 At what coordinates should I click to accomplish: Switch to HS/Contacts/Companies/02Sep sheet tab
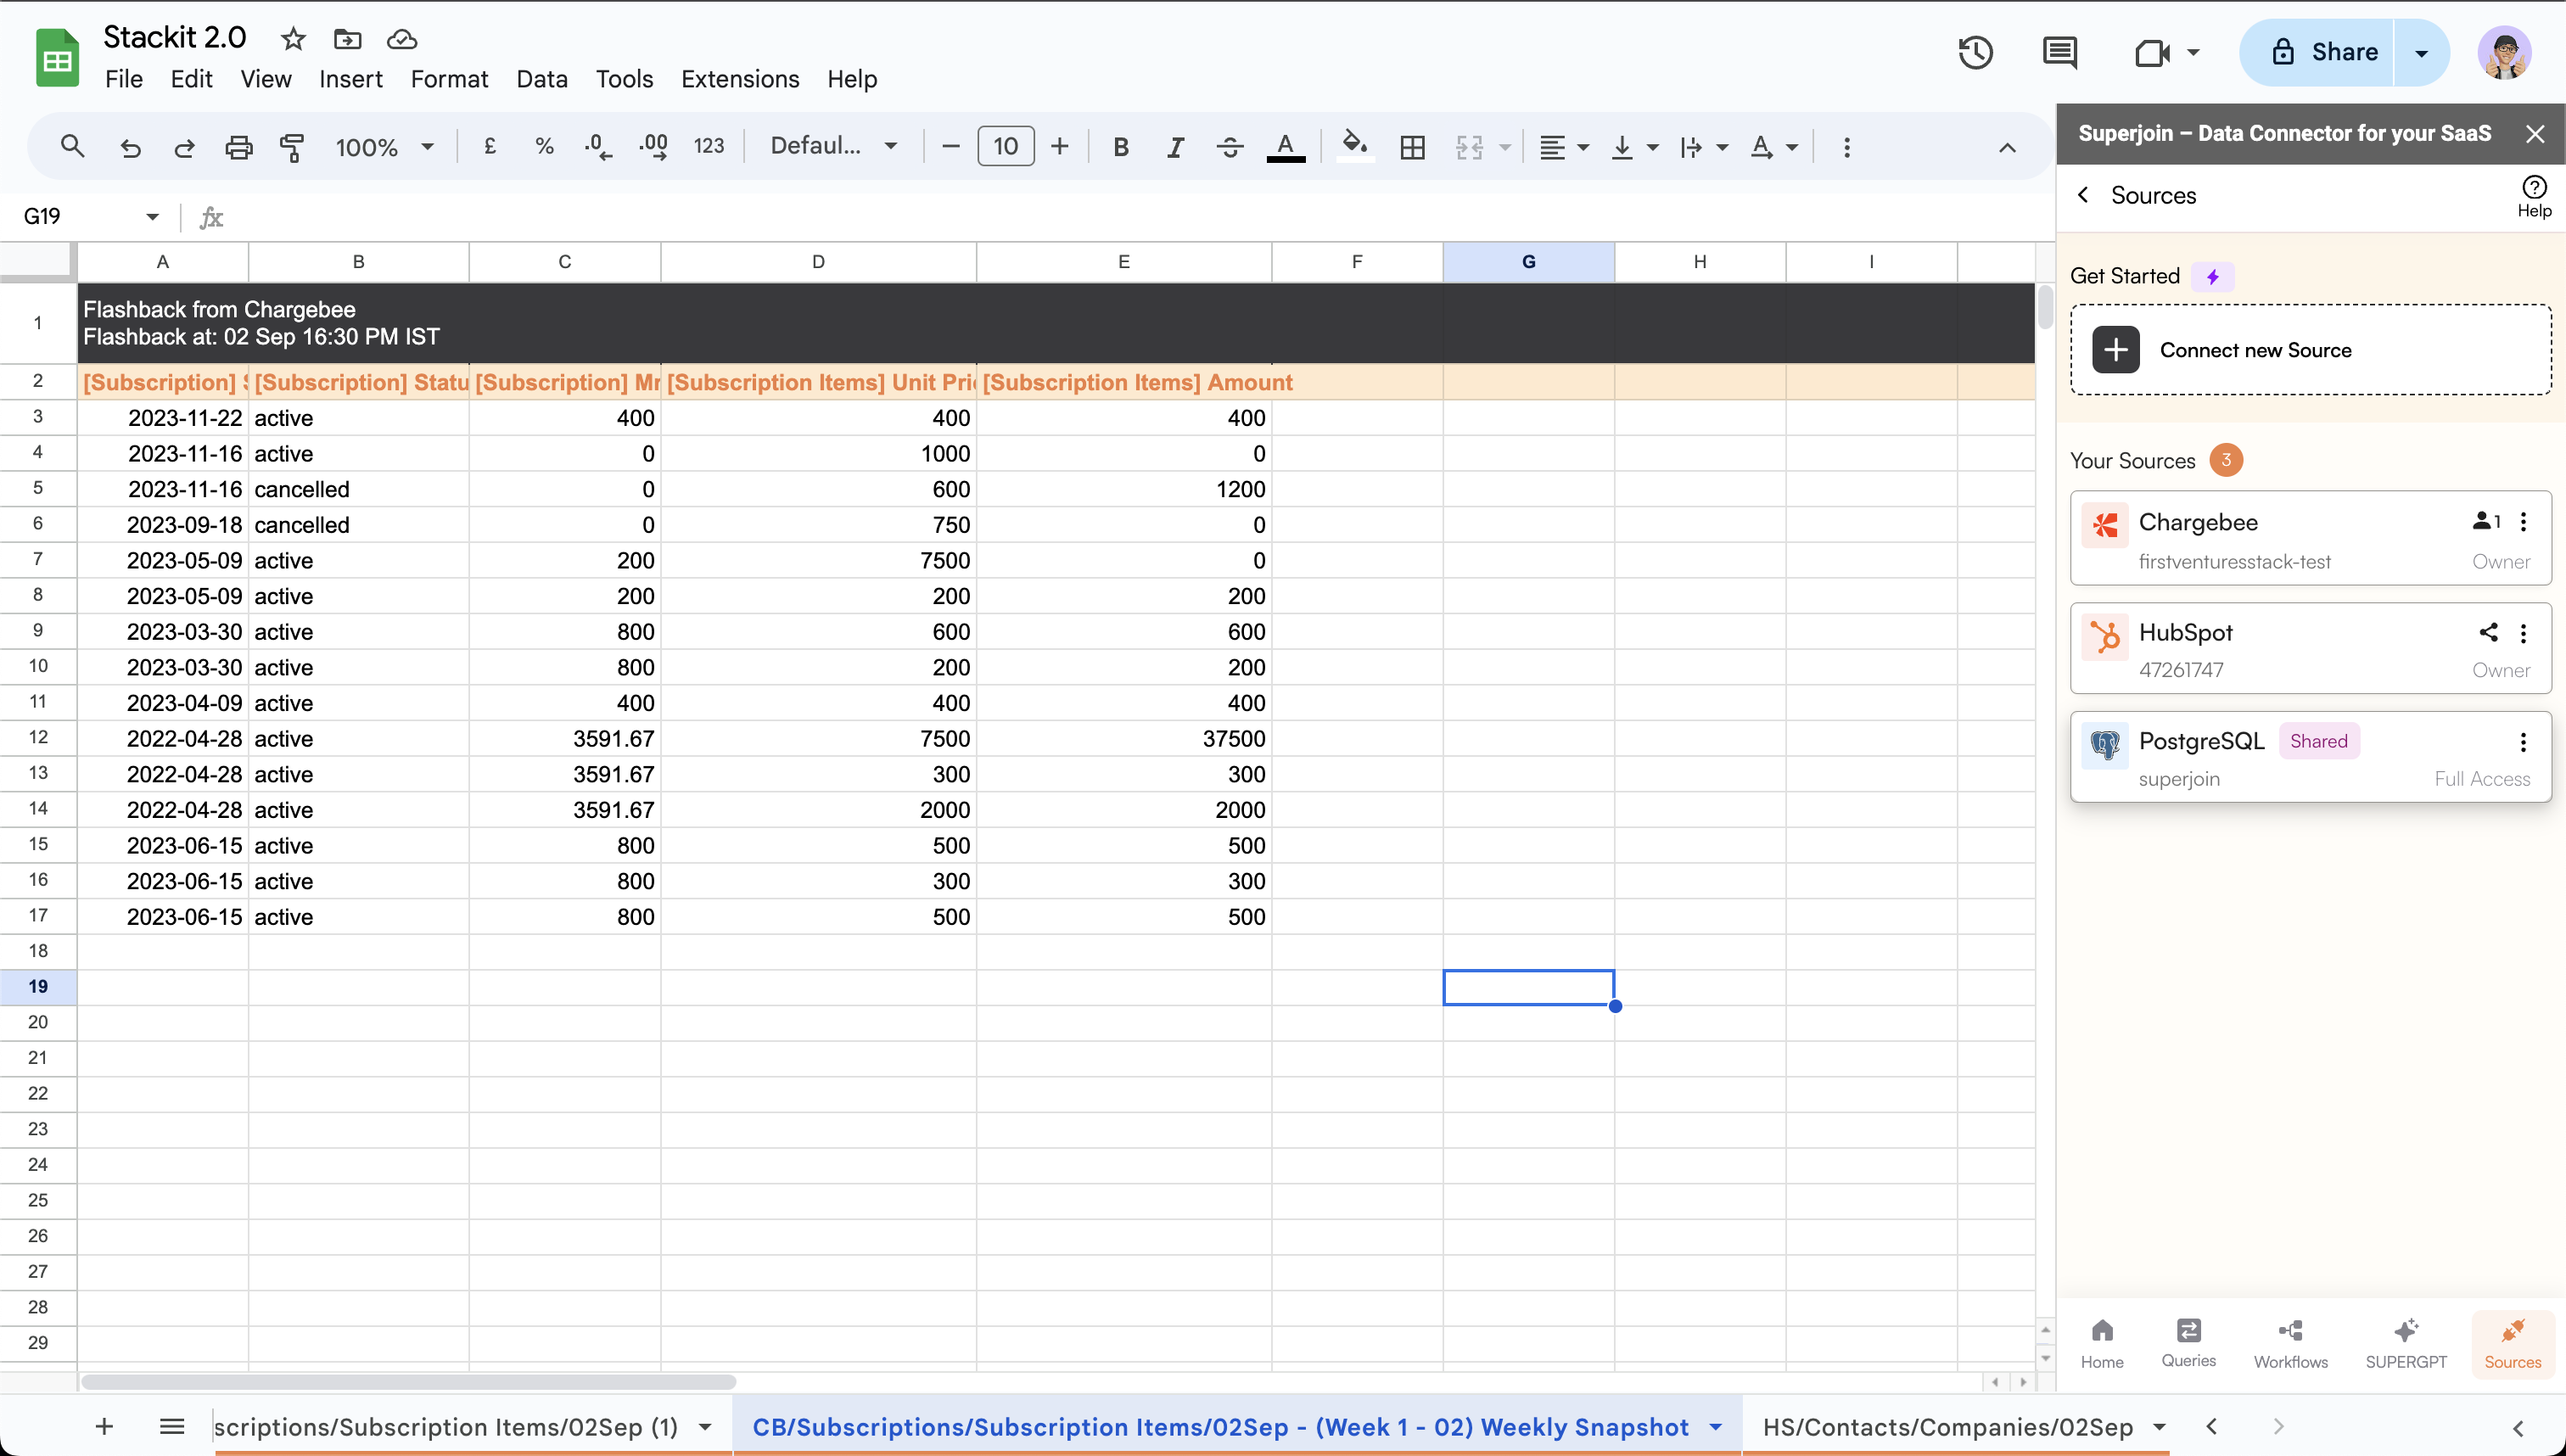point(1947,1427)
